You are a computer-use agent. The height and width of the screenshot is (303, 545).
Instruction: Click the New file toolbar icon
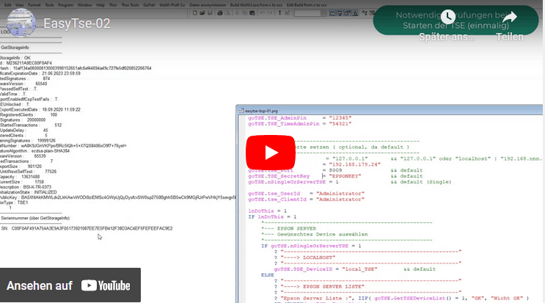click(195, 13)
